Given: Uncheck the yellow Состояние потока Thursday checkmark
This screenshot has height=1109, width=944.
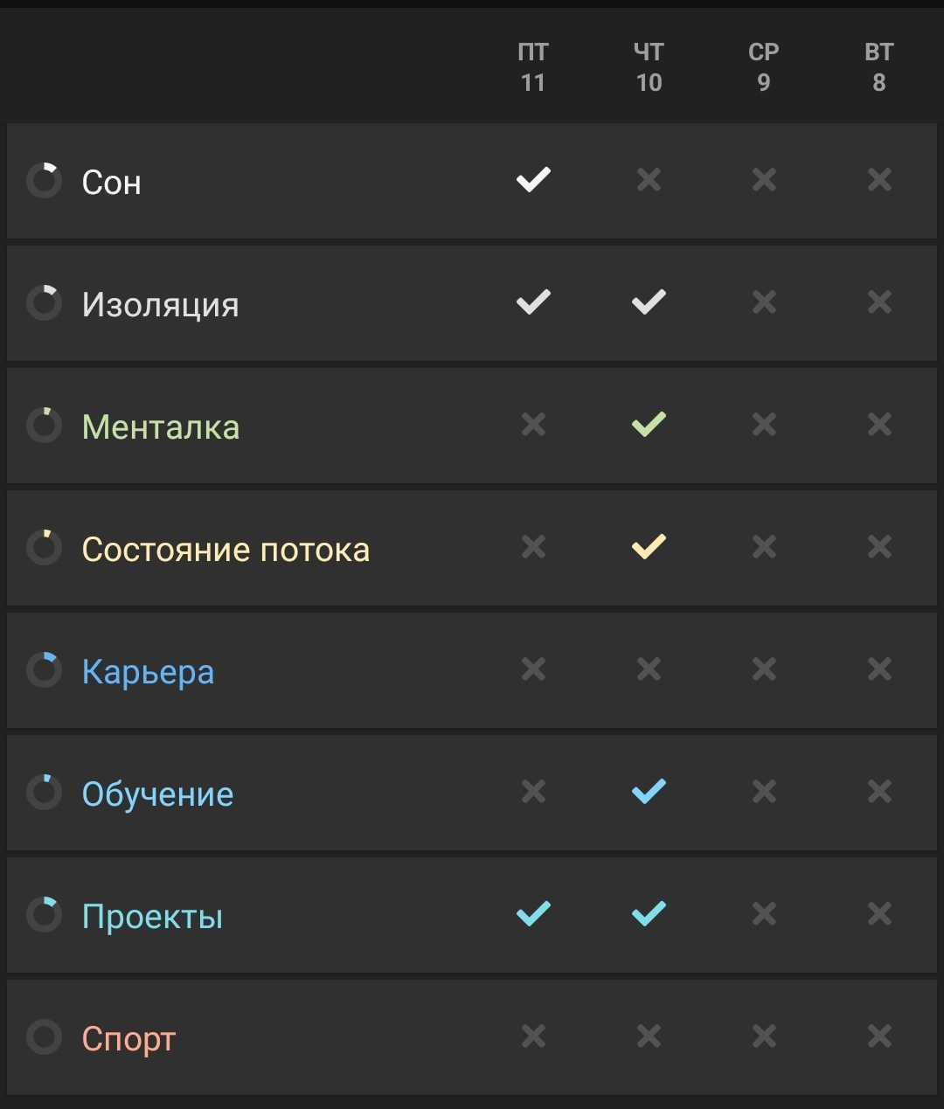Looking at the screenshot, I should (649, 547).
